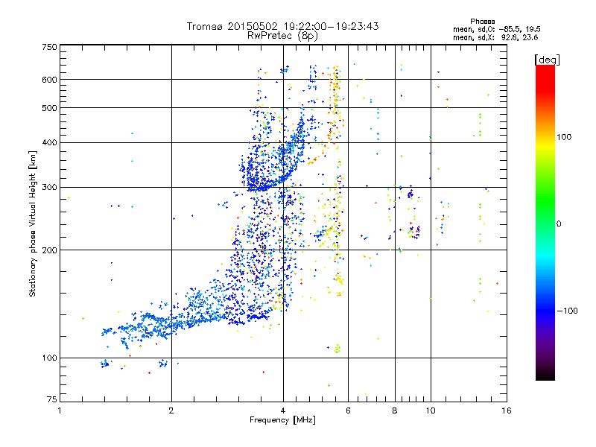
Task: Click the x-axis tick label '16'
Action: pyautogui.click(x=507, y=410)
